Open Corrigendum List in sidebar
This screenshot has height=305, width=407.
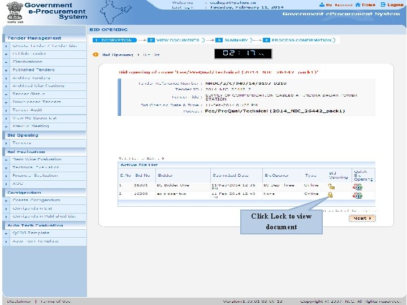(32, 208)
